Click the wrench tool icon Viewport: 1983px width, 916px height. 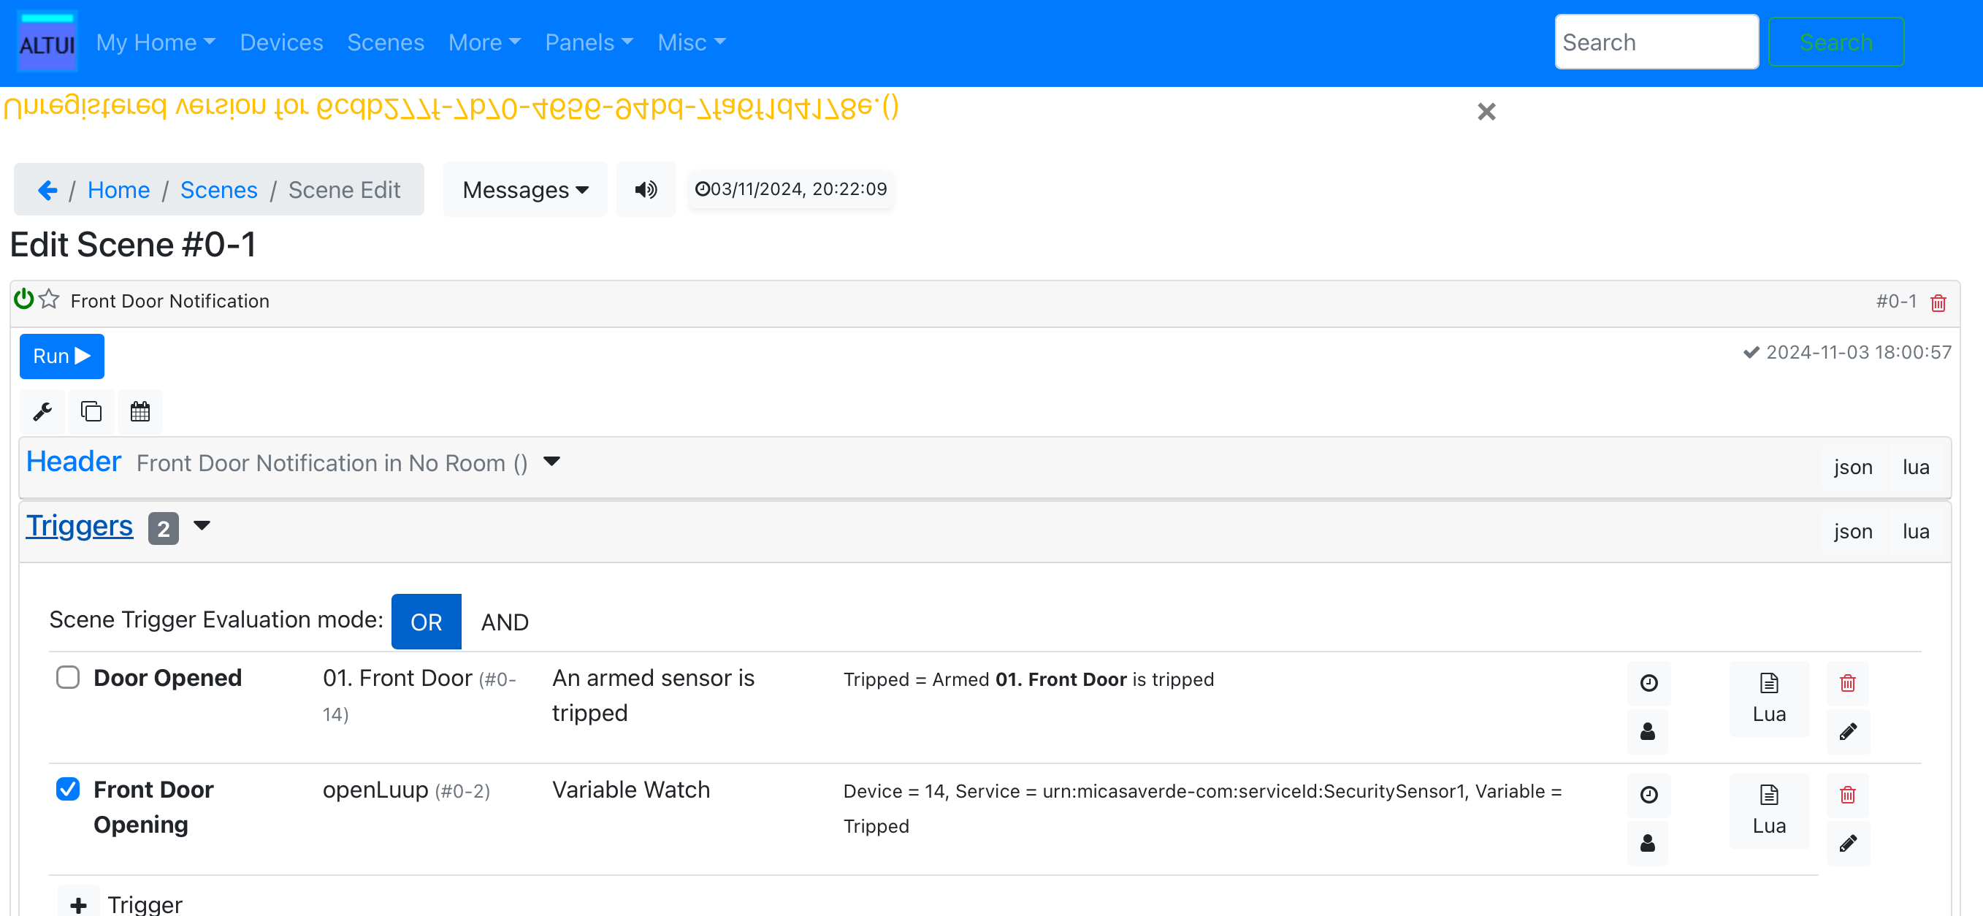[x=42, y=412]
